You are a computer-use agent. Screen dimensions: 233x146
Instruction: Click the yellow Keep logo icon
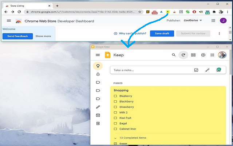click(108, 55)
